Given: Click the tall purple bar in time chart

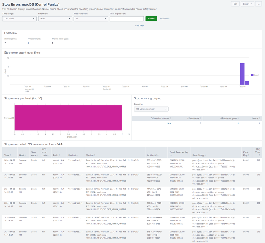Looking at the screenshot, I should 242,74.
